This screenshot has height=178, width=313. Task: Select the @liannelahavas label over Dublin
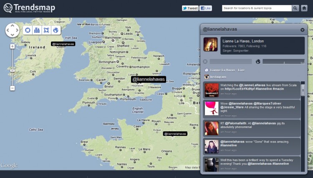[63, 44]
